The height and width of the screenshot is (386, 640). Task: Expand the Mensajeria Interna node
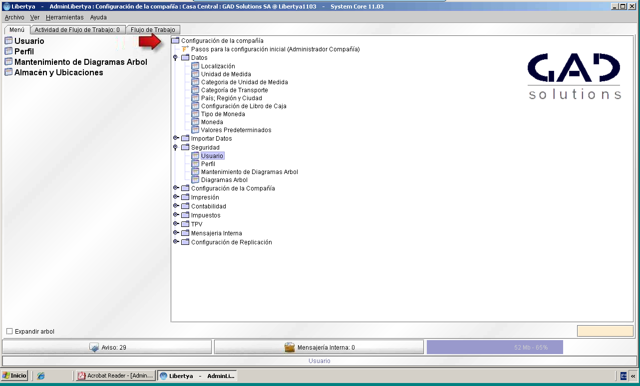pyautogui.click(x=175, y=233)
